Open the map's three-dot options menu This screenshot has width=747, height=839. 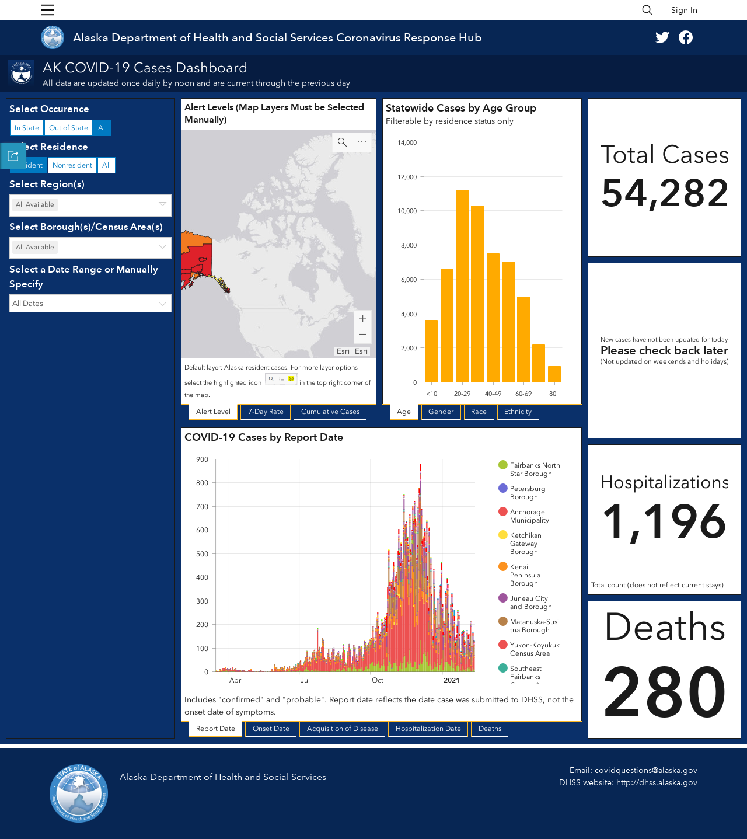click(x=362, y=142)
